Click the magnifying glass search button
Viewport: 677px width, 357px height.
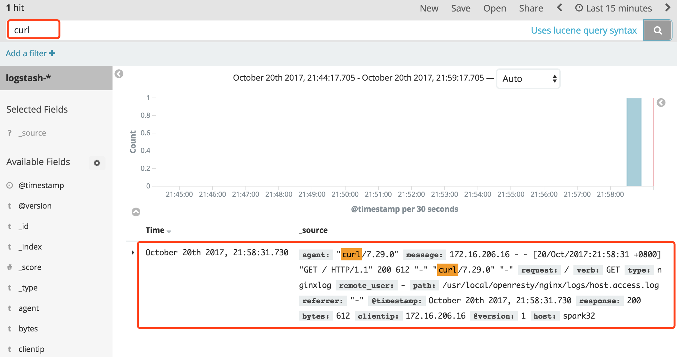pyautogui.click(x=658, y=30)
